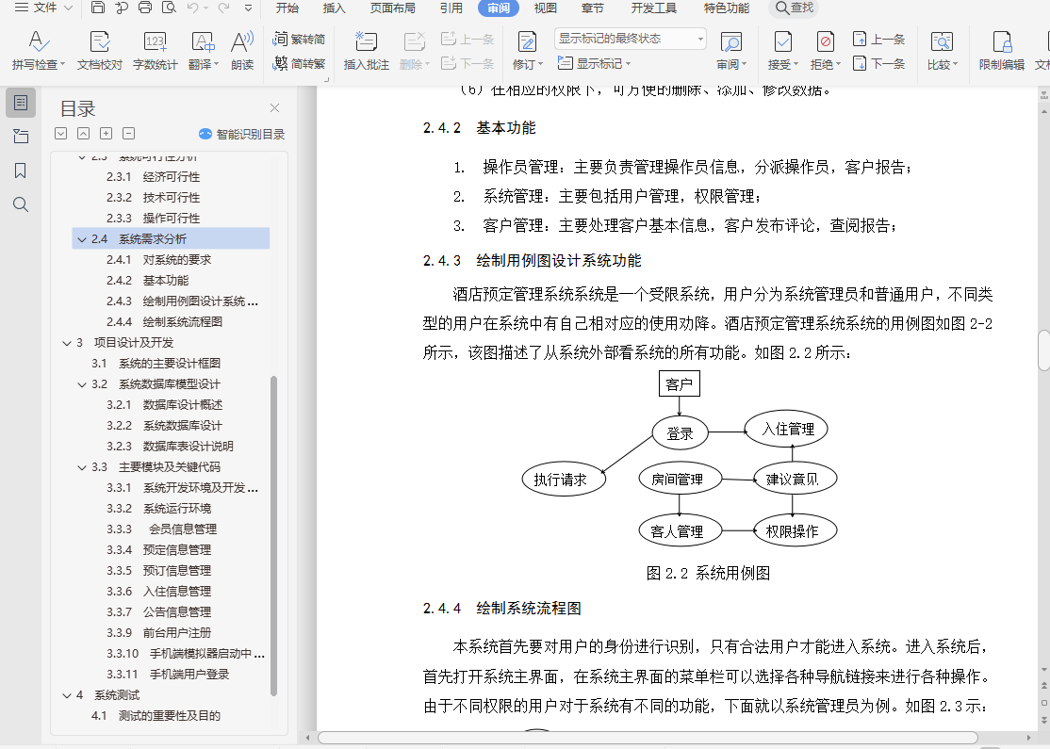The width and height of the screenshot is (1050, 749).
Task: Collapse the 3.2 系统数据库模型设计 node
Action: pyautogui.click(x=82, y=384)
